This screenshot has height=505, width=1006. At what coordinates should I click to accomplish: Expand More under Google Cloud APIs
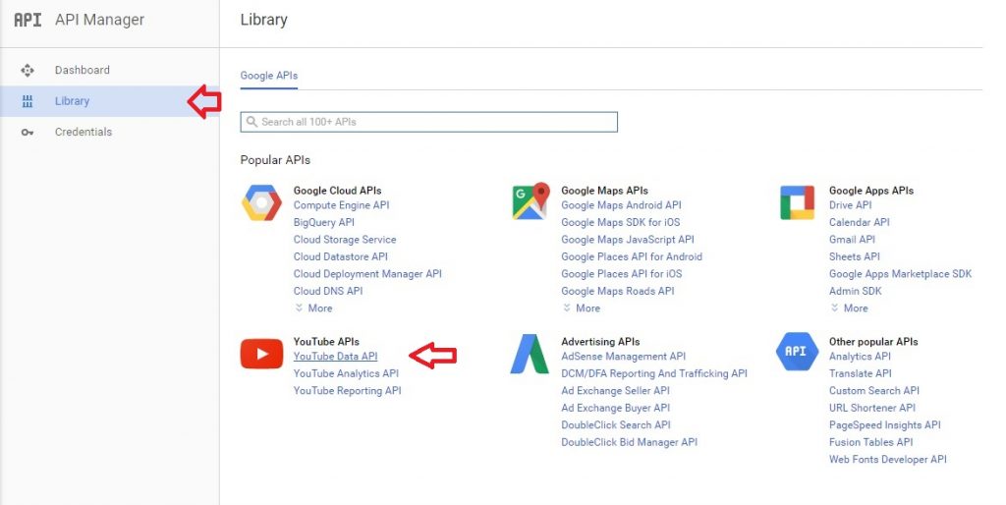tap(313, 309)
